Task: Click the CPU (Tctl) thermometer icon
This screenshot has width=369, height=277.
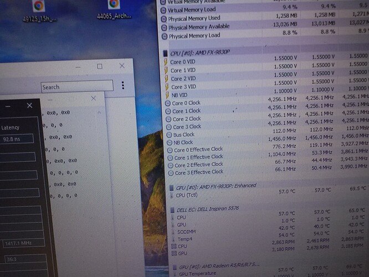Action: 172,196
